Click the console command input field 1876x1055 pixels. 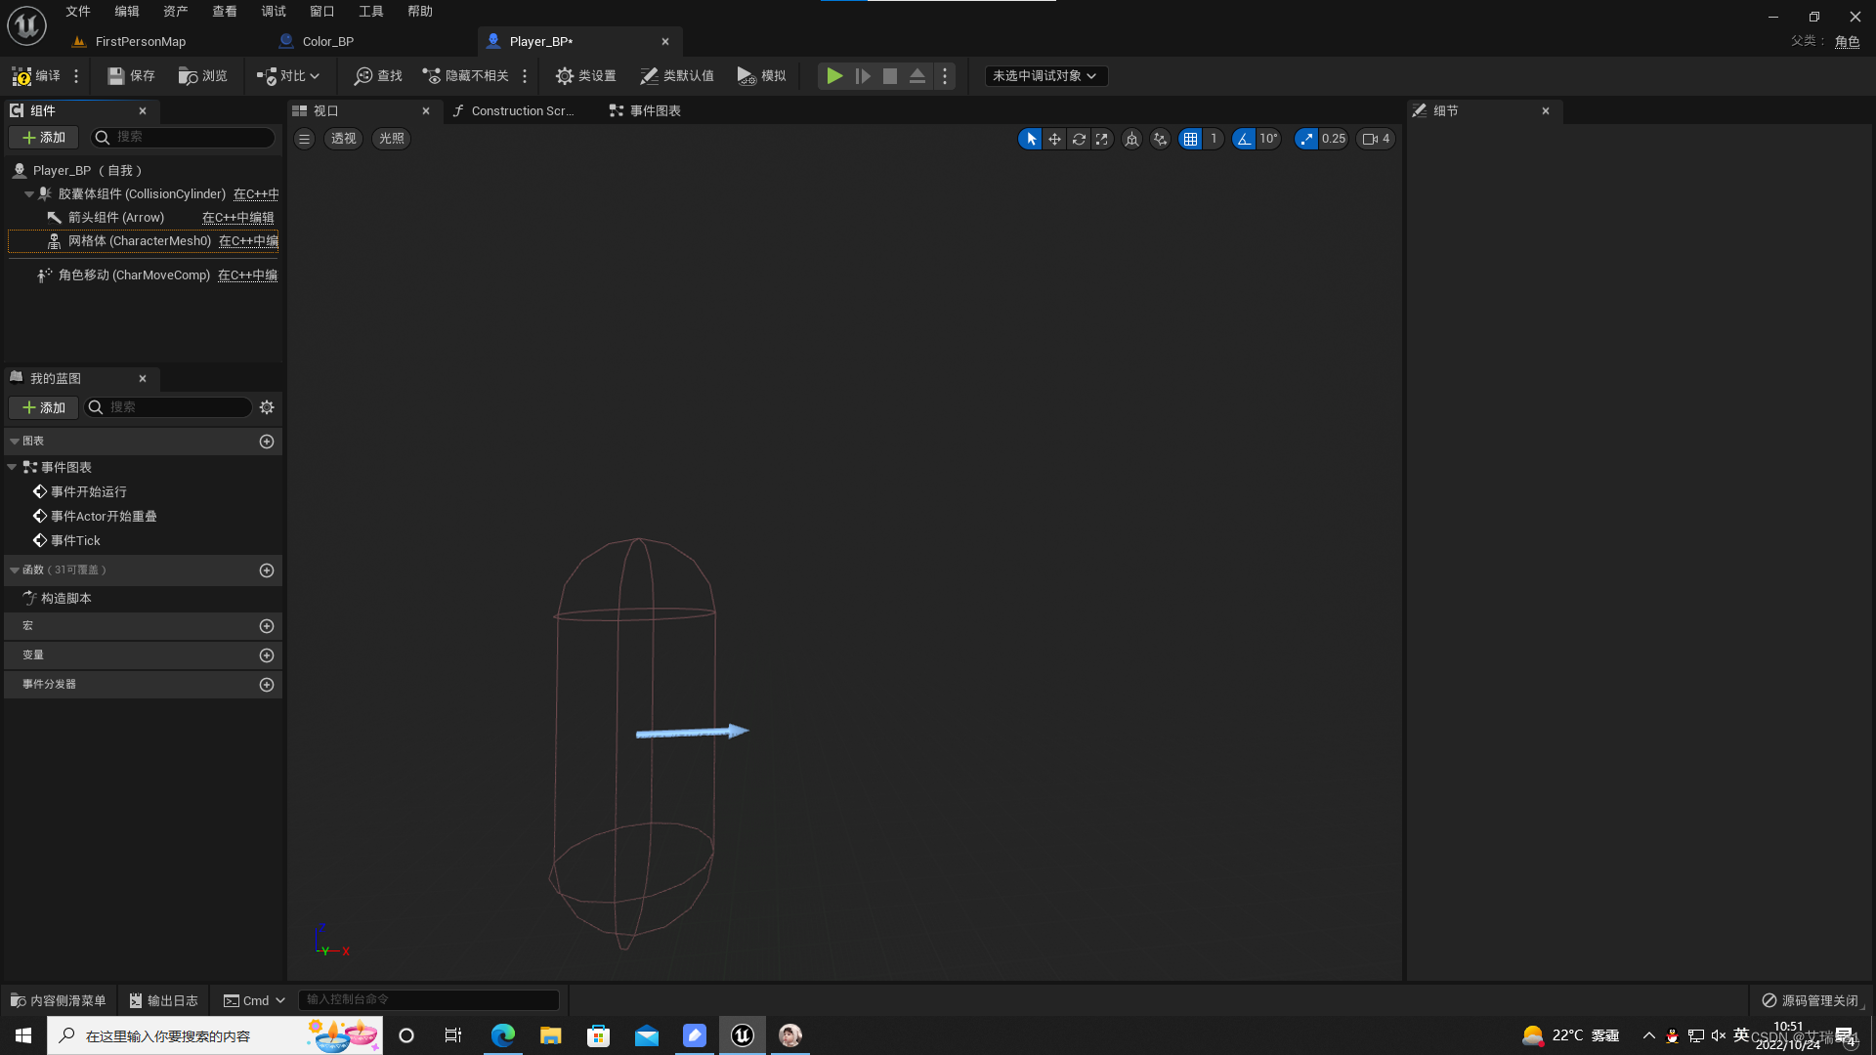[428, 999]
